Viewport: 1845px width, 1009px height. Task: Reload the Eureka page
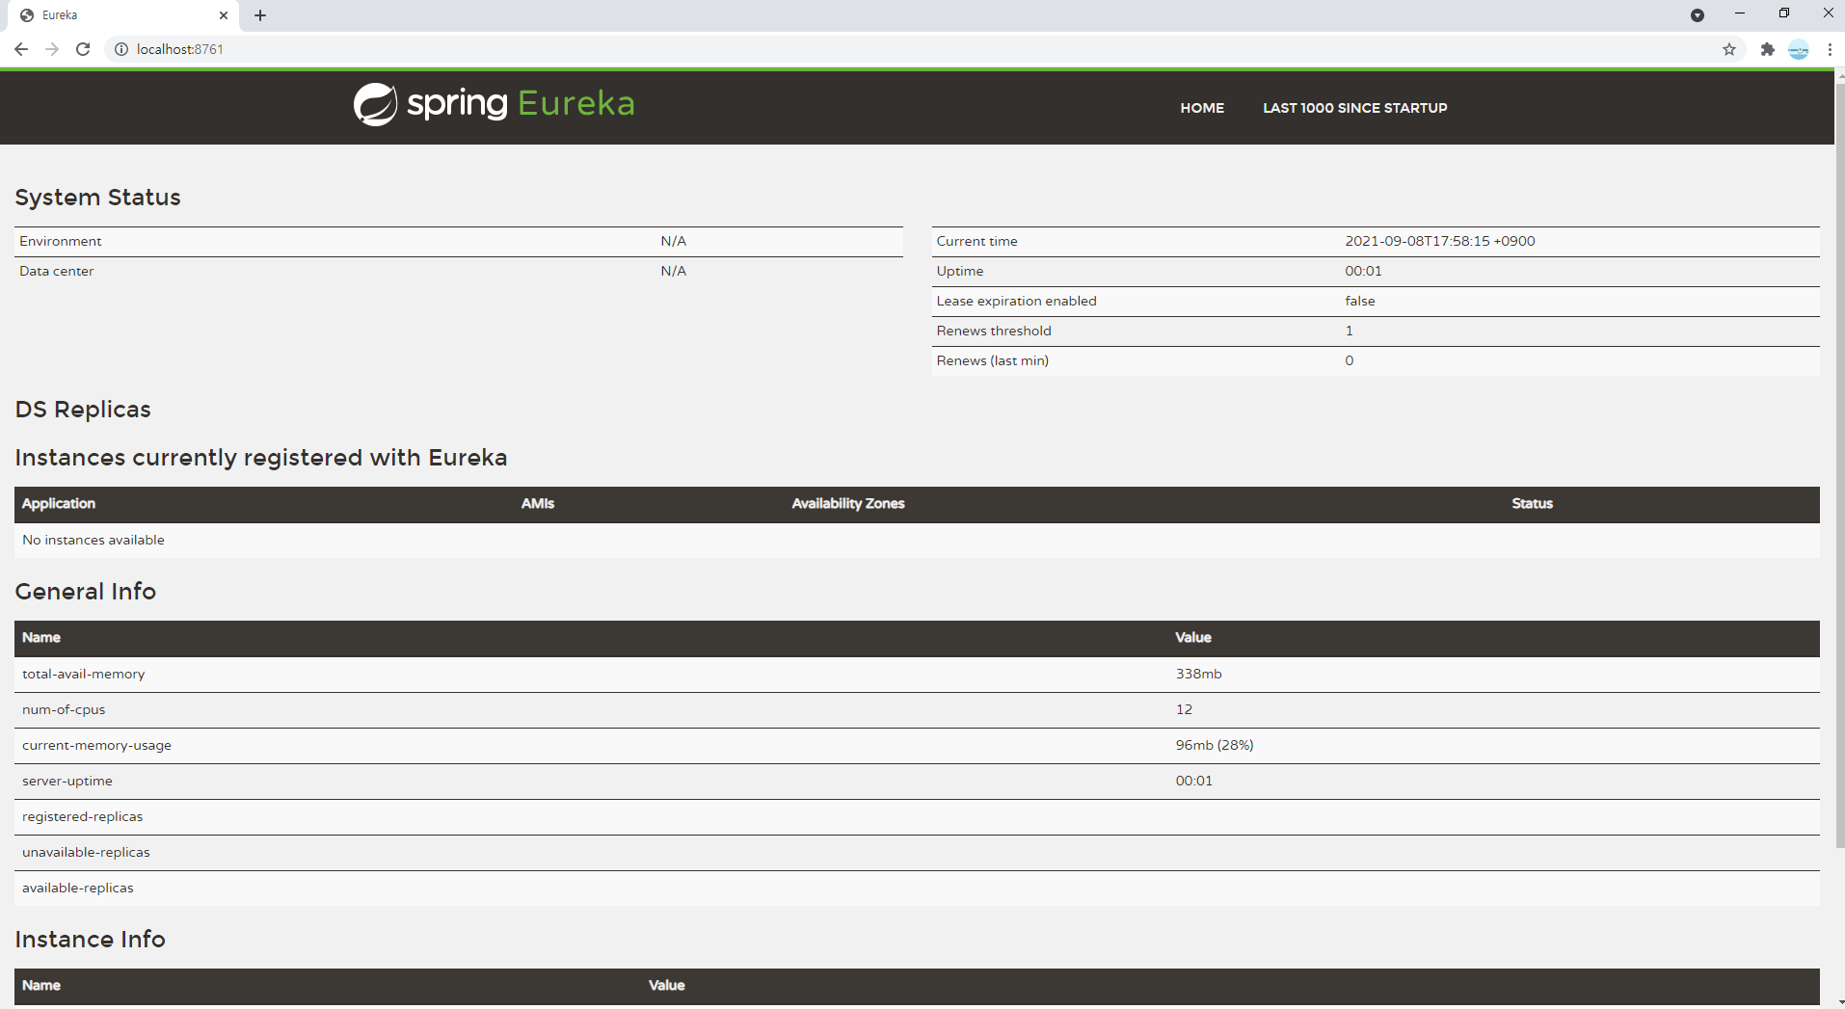[x=83, y=49]
